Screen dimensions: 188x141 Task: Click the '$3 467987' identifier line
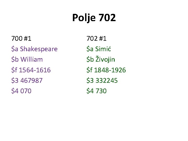27,80
